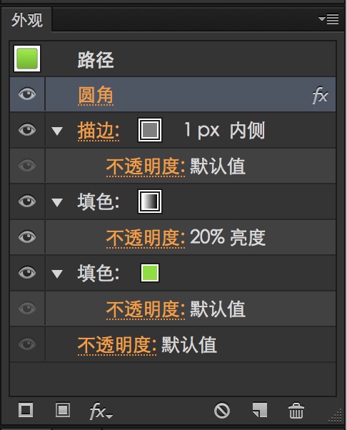The image size is (347, 430).
Task: Collapse the 描边 disclosure triangle
Action: click(x=57, y=131)
